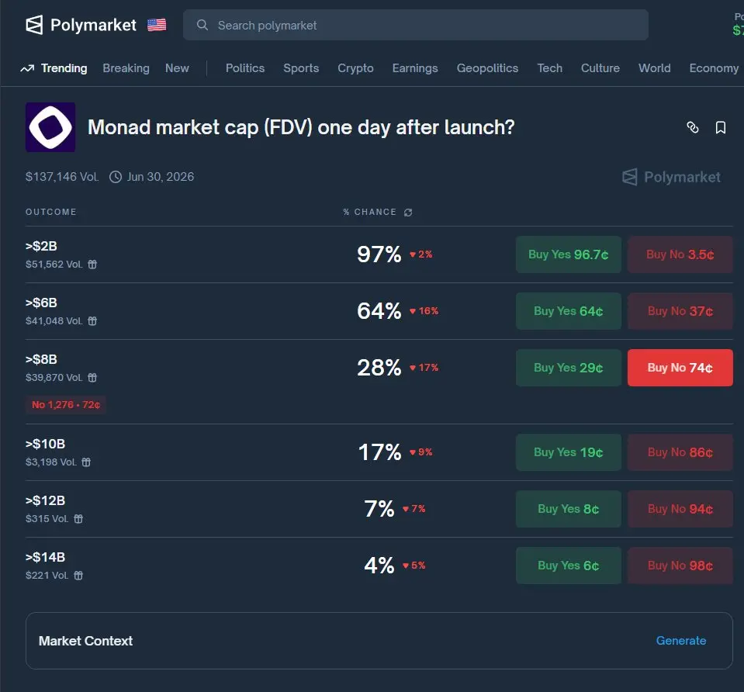Click Generate in Market Context

pos(681,641)
